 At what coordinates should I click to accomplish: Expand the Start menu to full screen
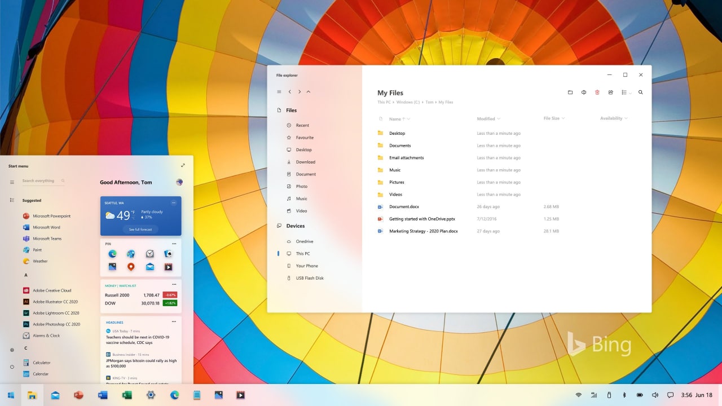click(183, 165)
